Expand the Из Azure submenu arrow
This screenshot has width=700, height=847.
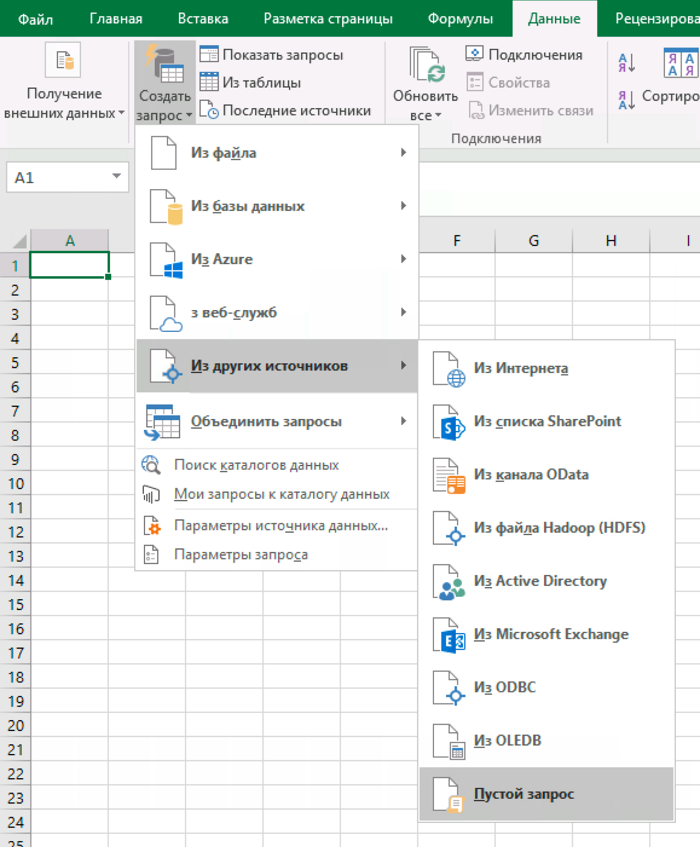tap(403, 259)
